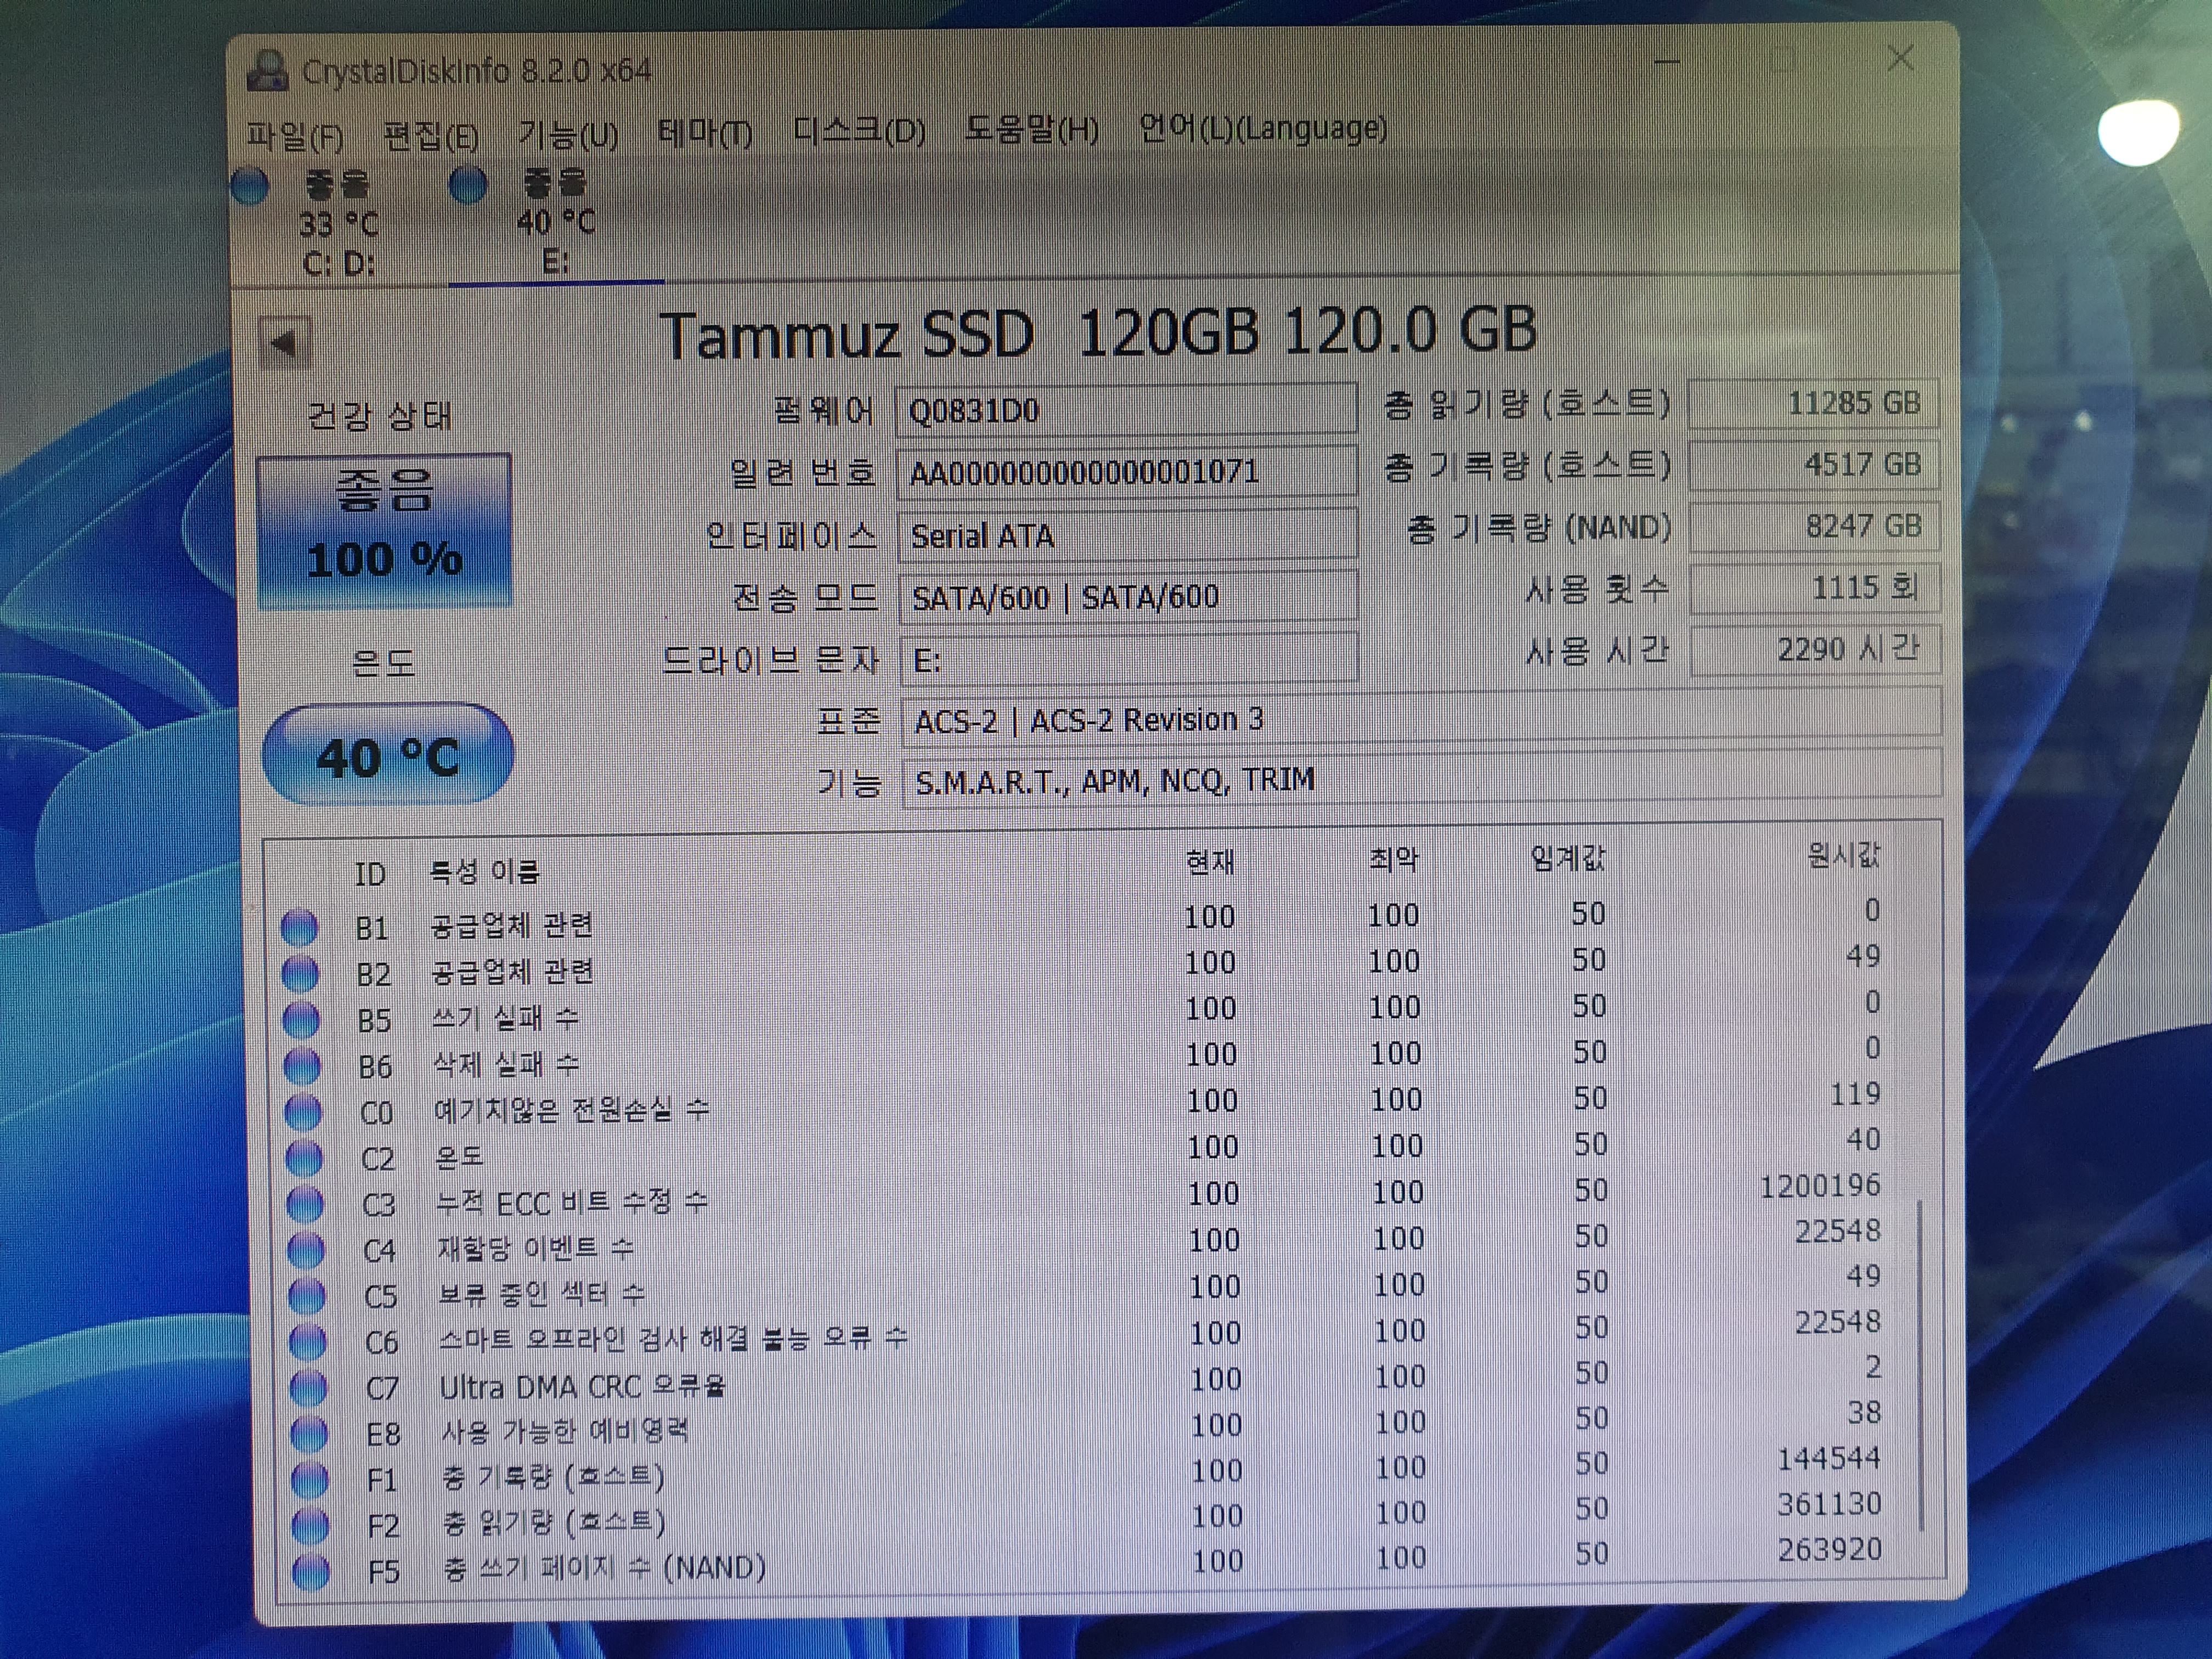Click the 현재 column header
This screenshot has height=1659, width=2212.
click(x=1210, y=862)
